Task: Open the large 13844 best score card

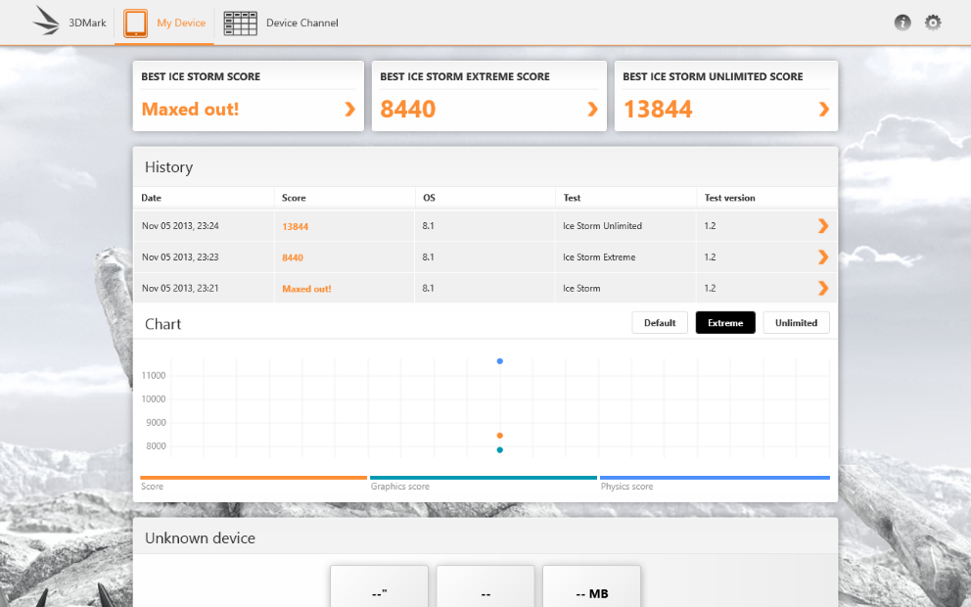Action: coord(725,96)
